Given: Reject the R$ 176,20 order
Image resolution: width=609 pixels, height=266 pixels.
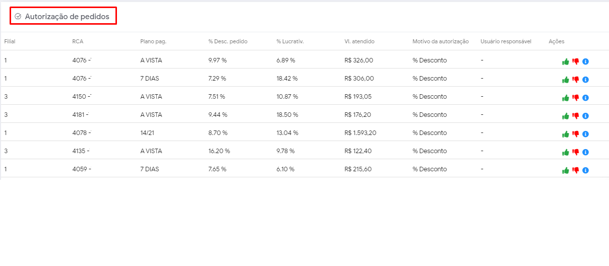Looking at the screenshot, I should (575, 116).
